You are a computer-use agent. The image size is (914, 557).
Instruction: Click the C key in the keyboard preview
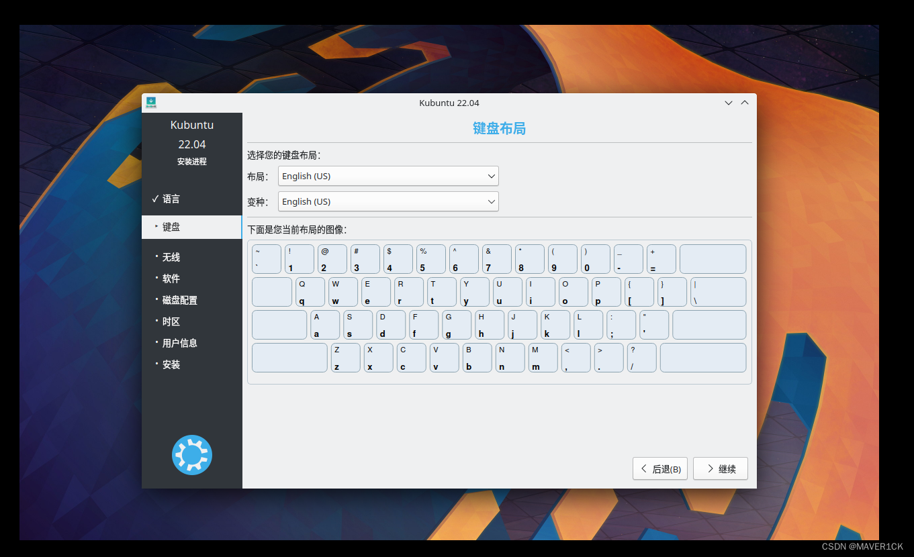[412, 358]
